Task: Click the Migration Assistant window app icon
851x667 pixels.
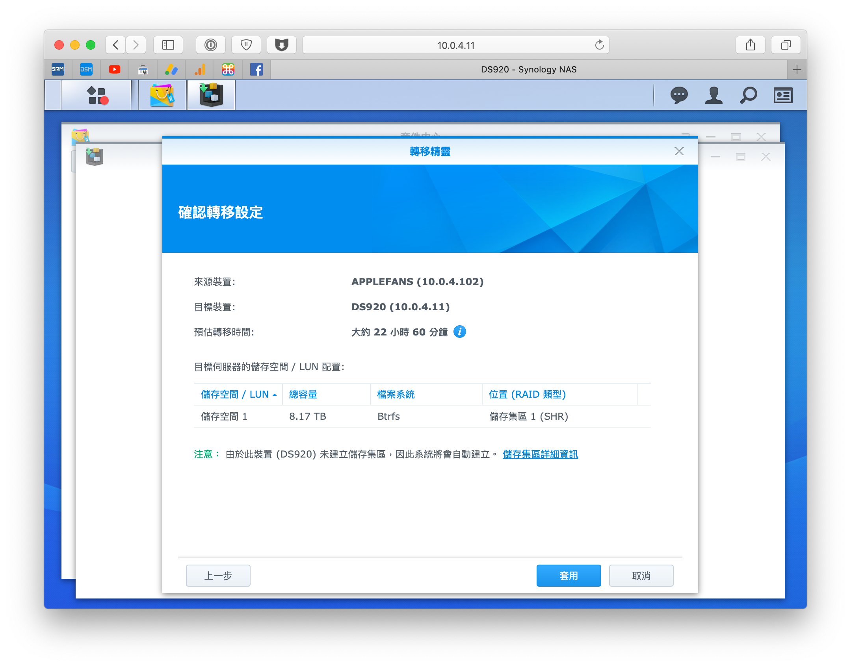Action: click(95, 157)
